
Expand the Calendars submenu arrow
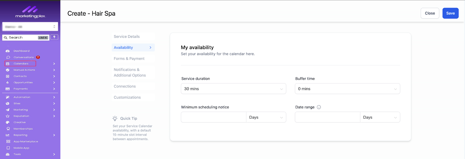[x=54, y=64]
